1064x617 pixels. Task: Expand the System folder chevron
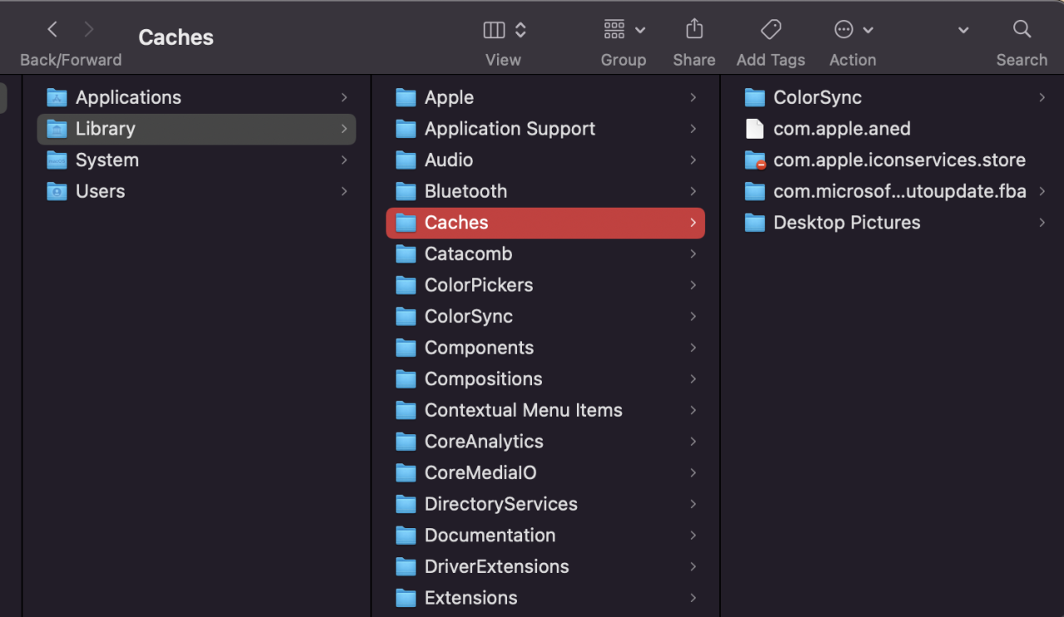click(x=344, y=159)
